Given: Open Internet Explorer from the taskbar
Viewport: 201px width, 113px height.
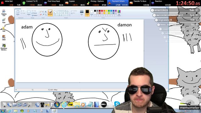Looking at the screenshot, I should [9, 111].
